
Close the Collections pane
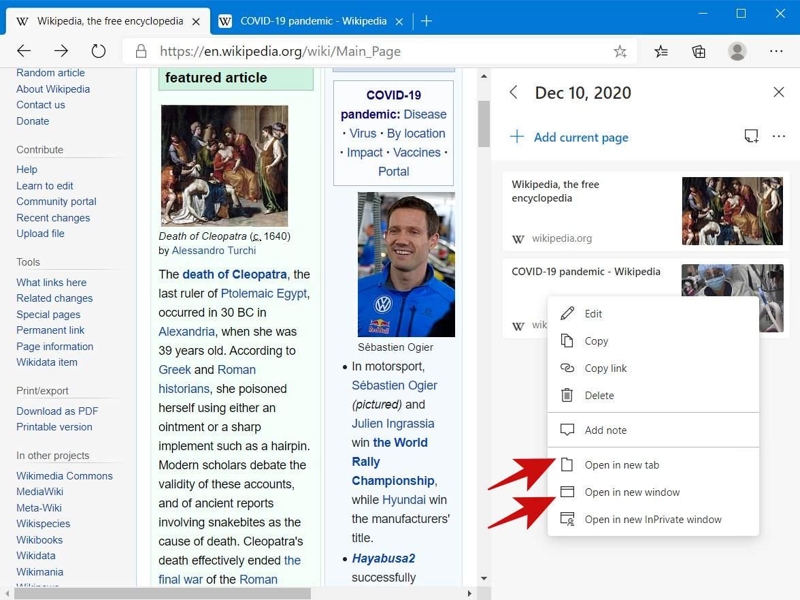point(778,92)
